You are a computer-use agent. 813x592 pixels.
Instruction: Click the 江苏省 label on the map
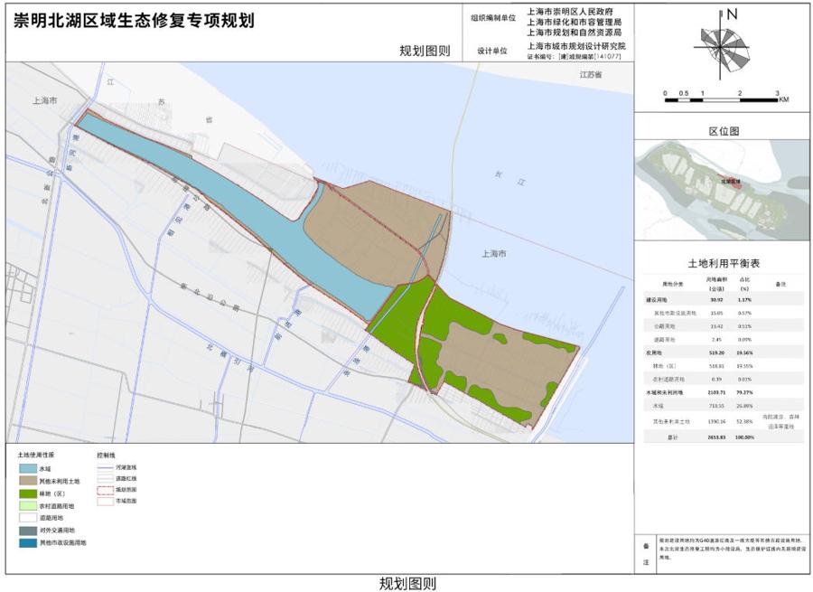tap(592, 76)
